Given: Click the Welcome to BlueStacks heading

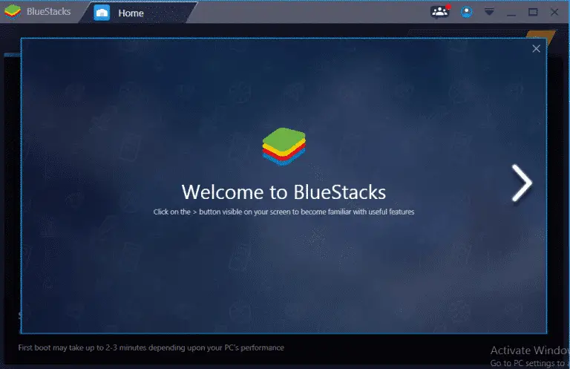Looking at the screenshot, I should 284,192.
